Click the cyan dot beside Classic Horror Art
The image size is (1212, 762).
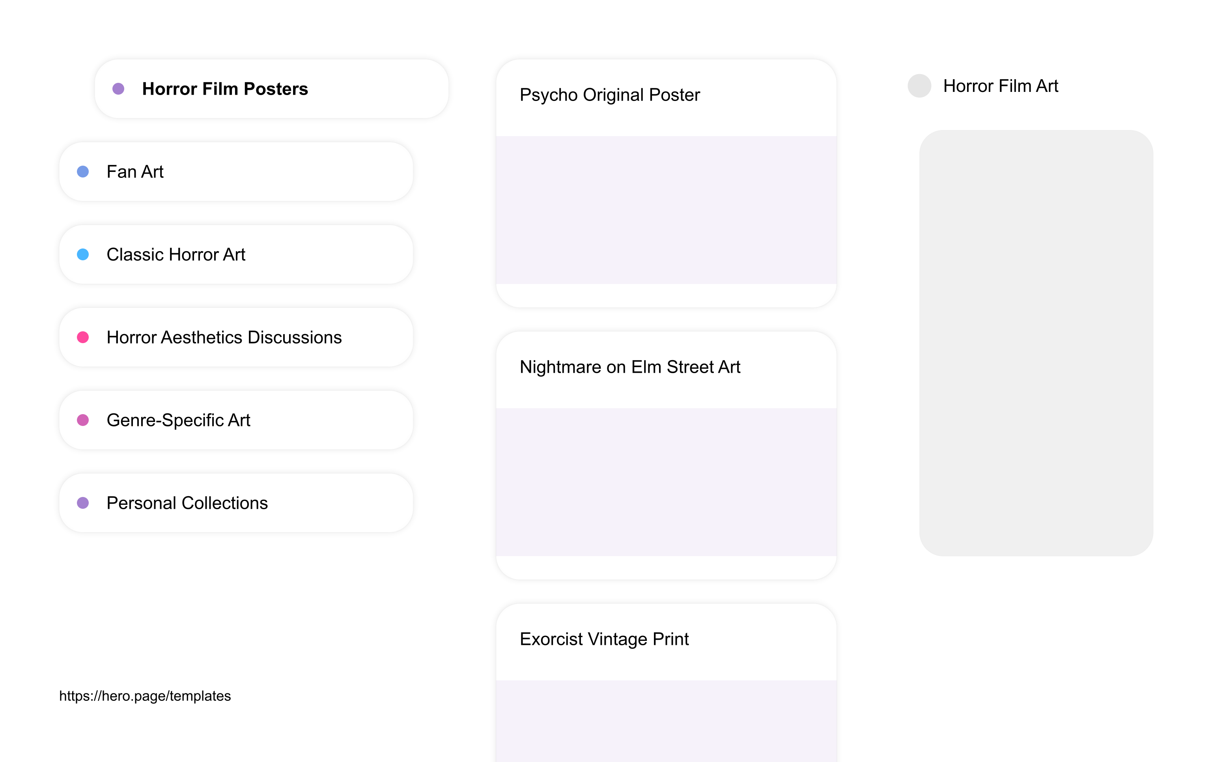click(x=83, y=255)
